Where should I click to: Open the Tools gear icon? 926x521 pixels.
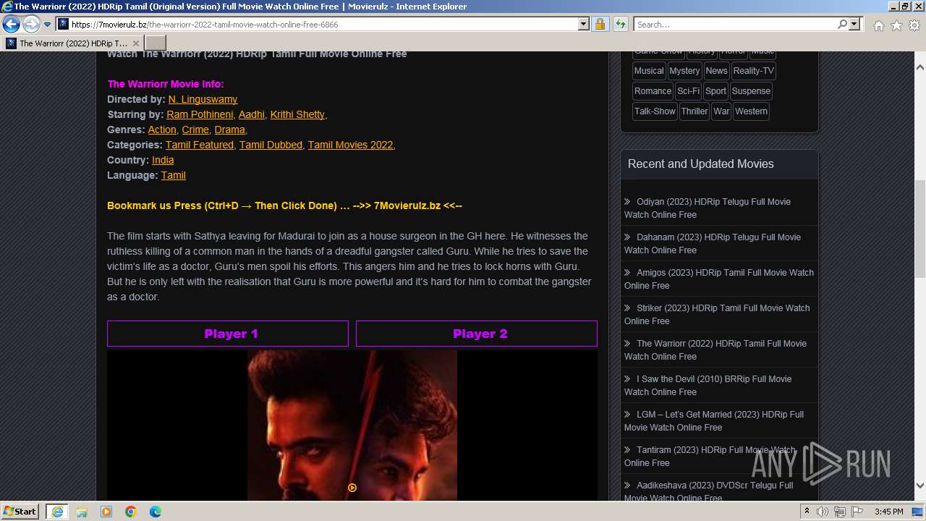914,25
